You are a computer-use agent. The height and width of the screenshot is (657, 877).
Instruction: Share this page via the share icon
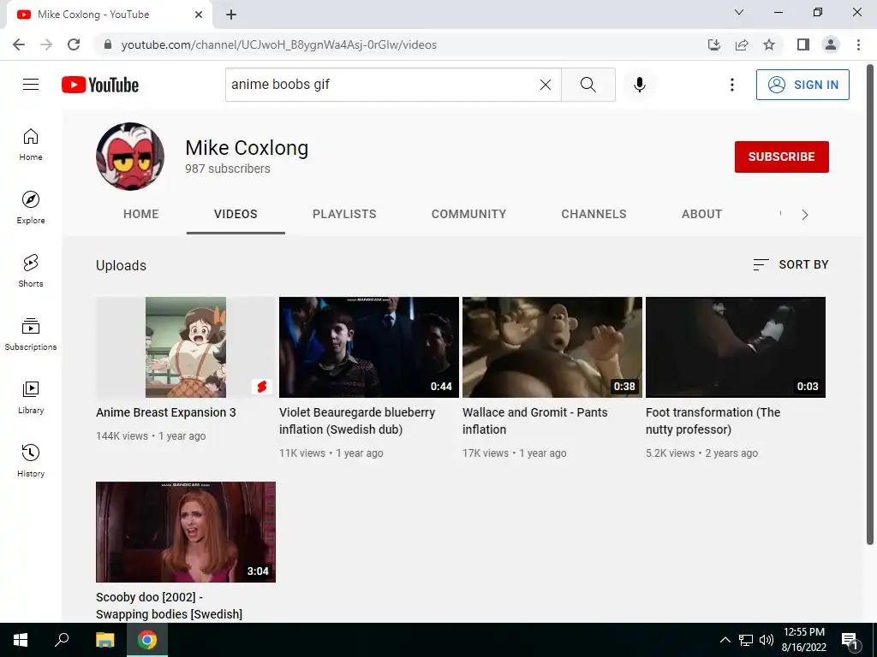pos(742,44)
